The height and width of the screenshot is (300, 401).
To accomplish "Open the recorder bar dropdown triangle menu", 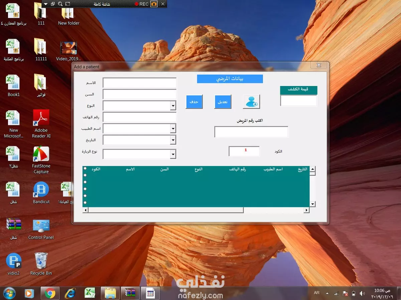I will click(x=46, y=4).
